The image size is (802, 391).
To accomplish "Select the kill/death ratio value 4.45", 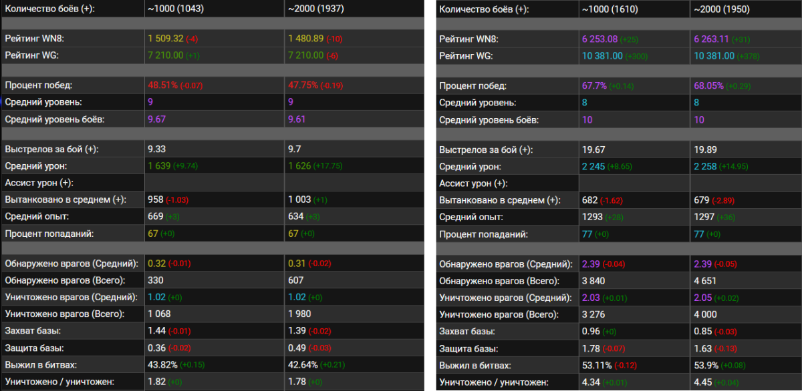I will pos(704,382).
